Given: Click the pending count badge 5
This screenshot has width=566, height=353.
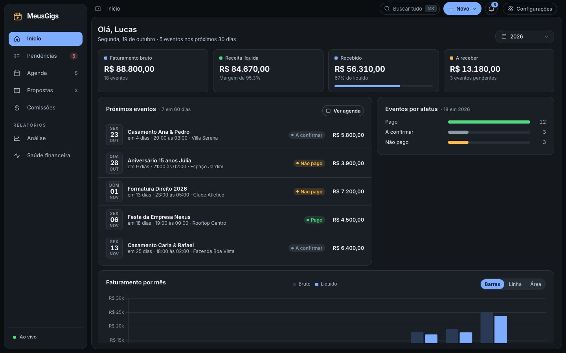Looking at the screenshot, I should 74,56.
